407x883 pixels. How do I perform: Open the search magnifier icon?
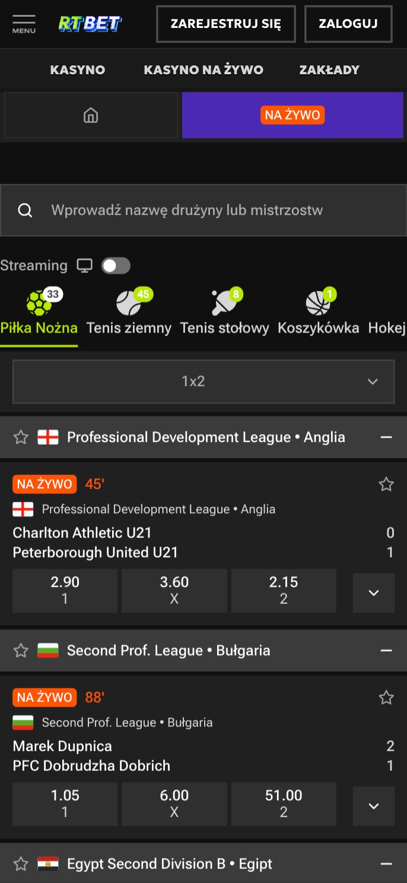pyautogui.click(x=24, y=210)
